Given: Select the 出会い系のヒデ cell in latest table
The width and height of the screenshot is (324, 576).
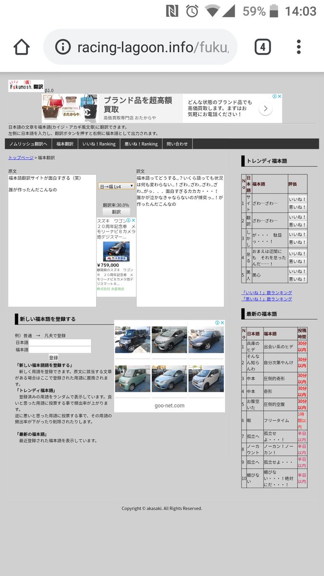Looking at the screenshot, I should pyautogui.click(x=280, y=347).
